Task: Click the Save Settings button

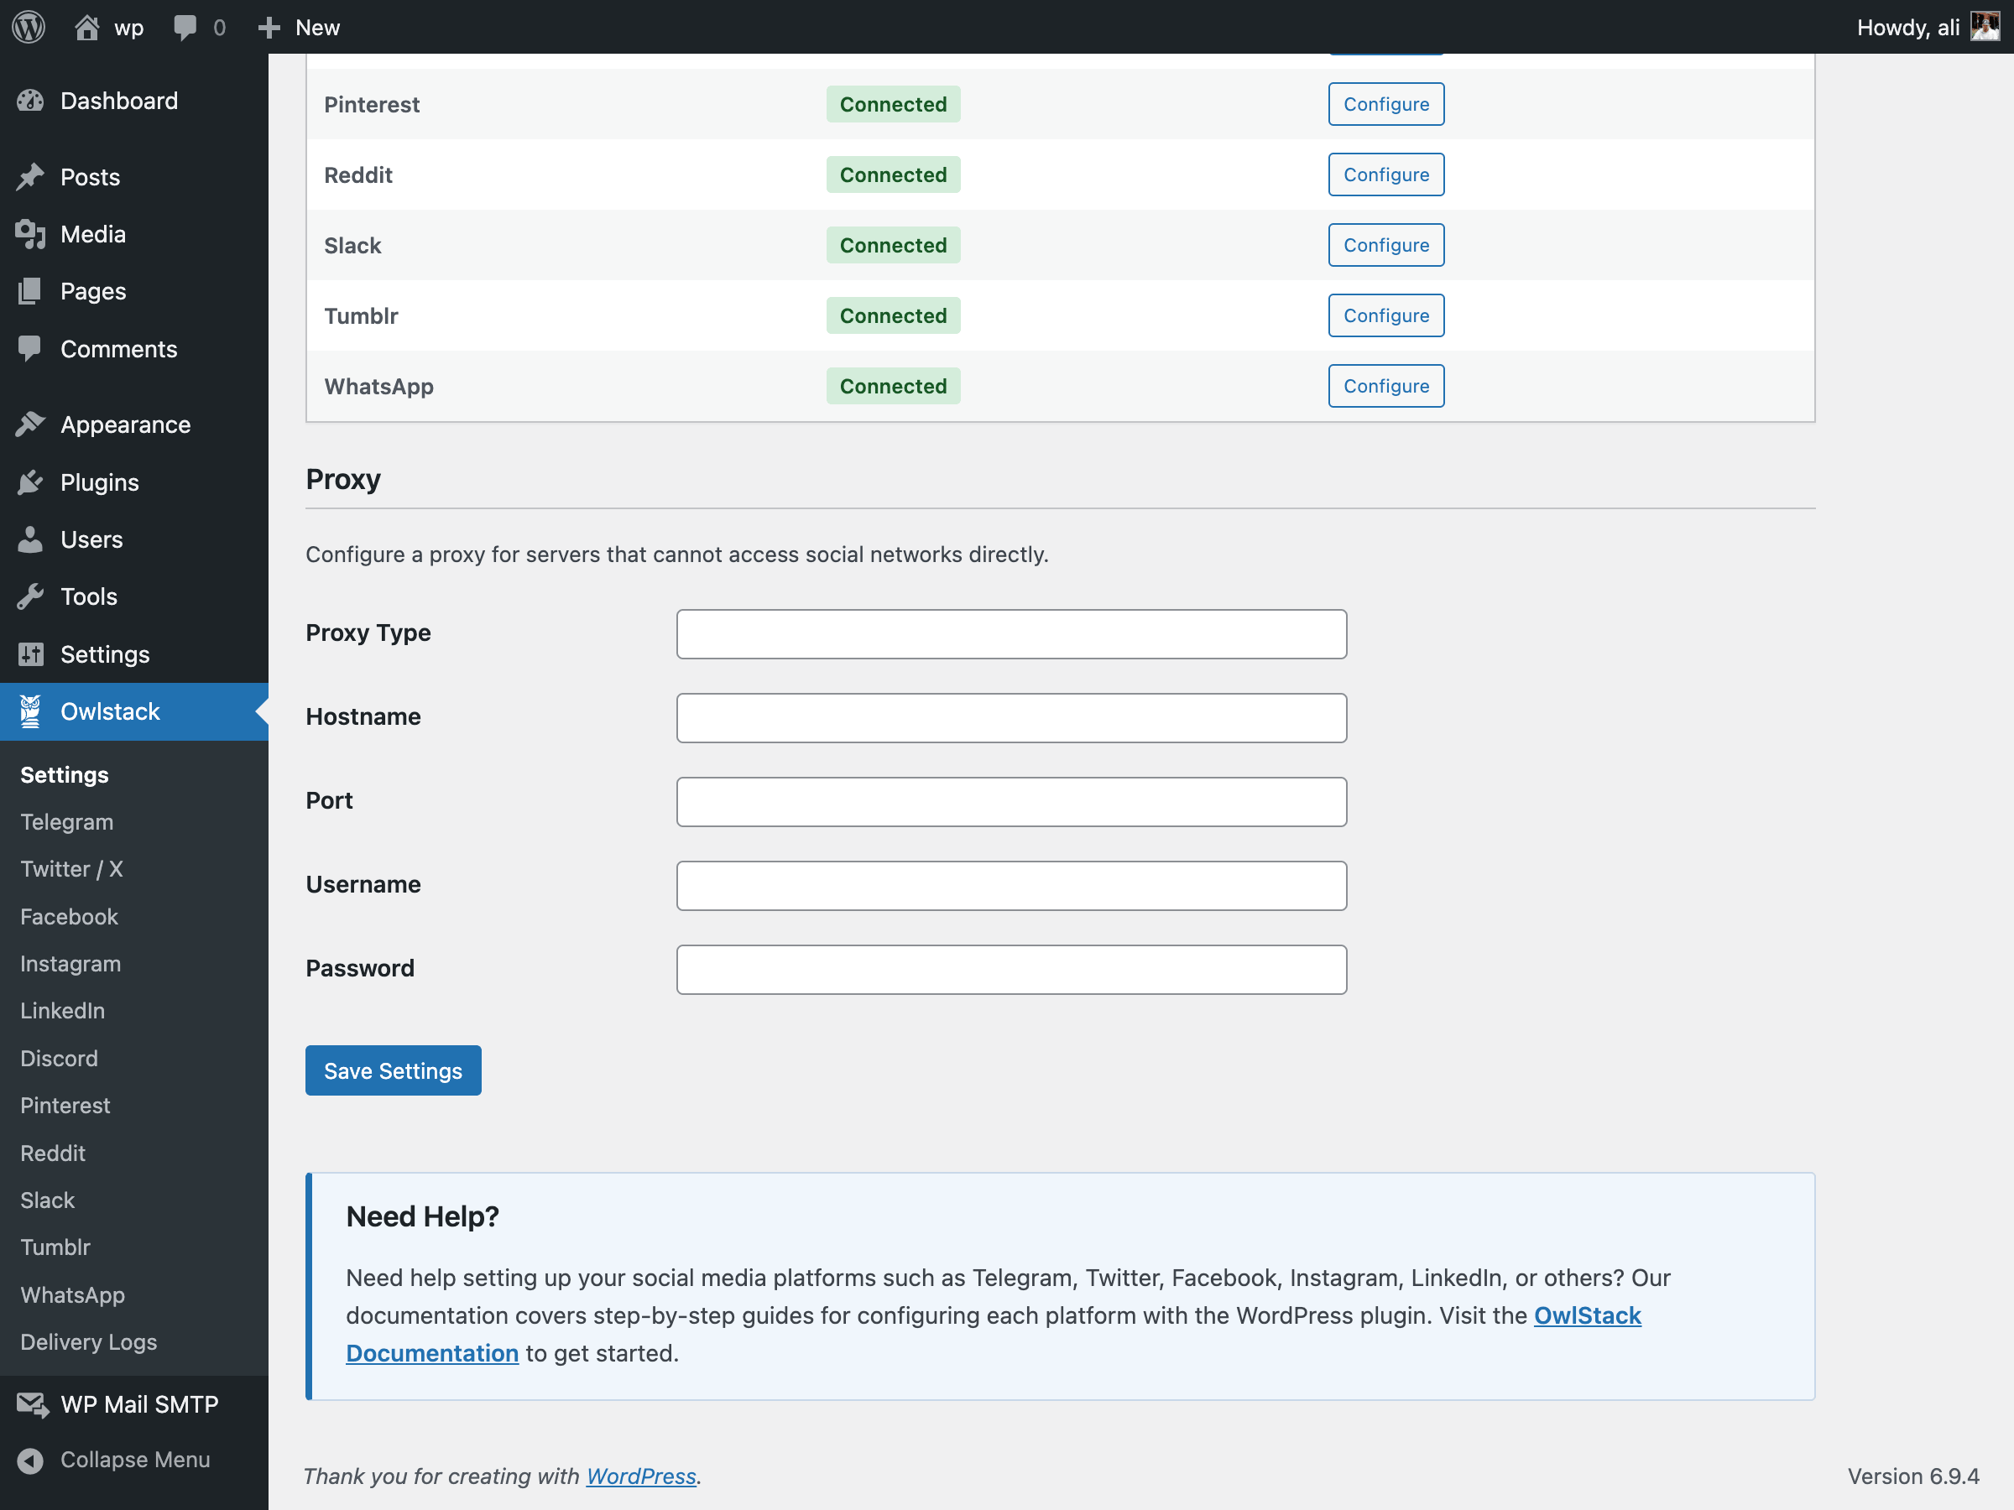Action: pyautogui.click(x=393, y=1070)
